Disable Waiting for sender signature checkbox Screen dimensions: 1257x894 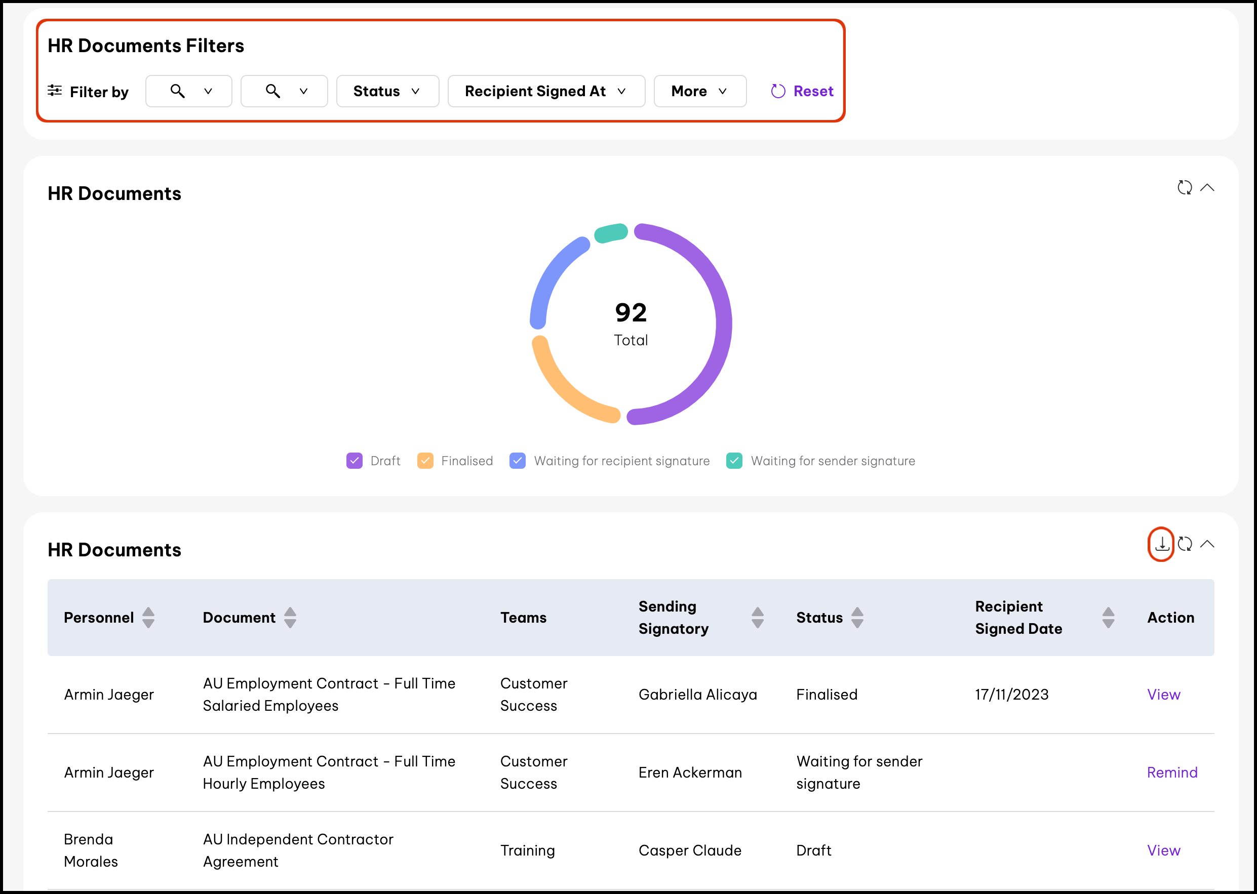pos(734,461)
